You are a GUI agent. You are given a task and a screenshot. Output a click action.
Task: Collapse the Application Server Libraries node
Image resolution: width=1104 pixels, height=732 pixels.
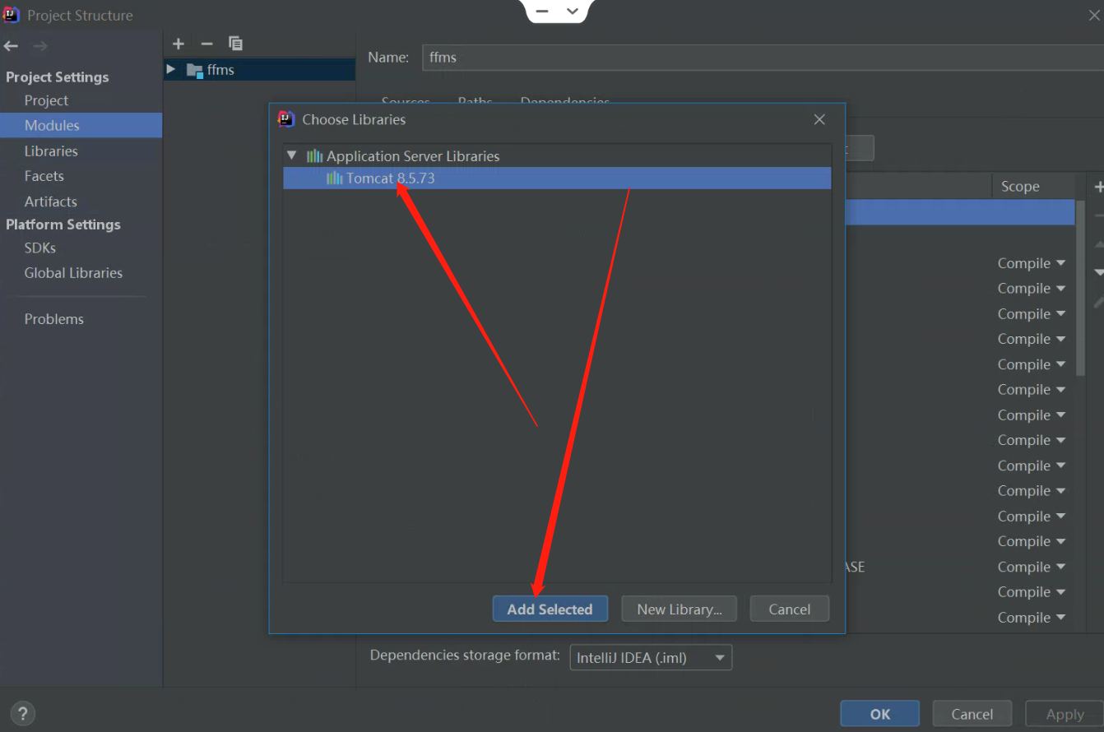(x=291, y=155)
